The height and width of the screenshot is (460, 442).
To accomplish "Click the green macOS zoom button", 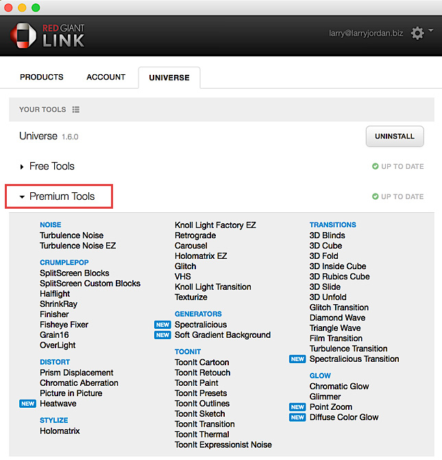I will click(x=36, y=8).
